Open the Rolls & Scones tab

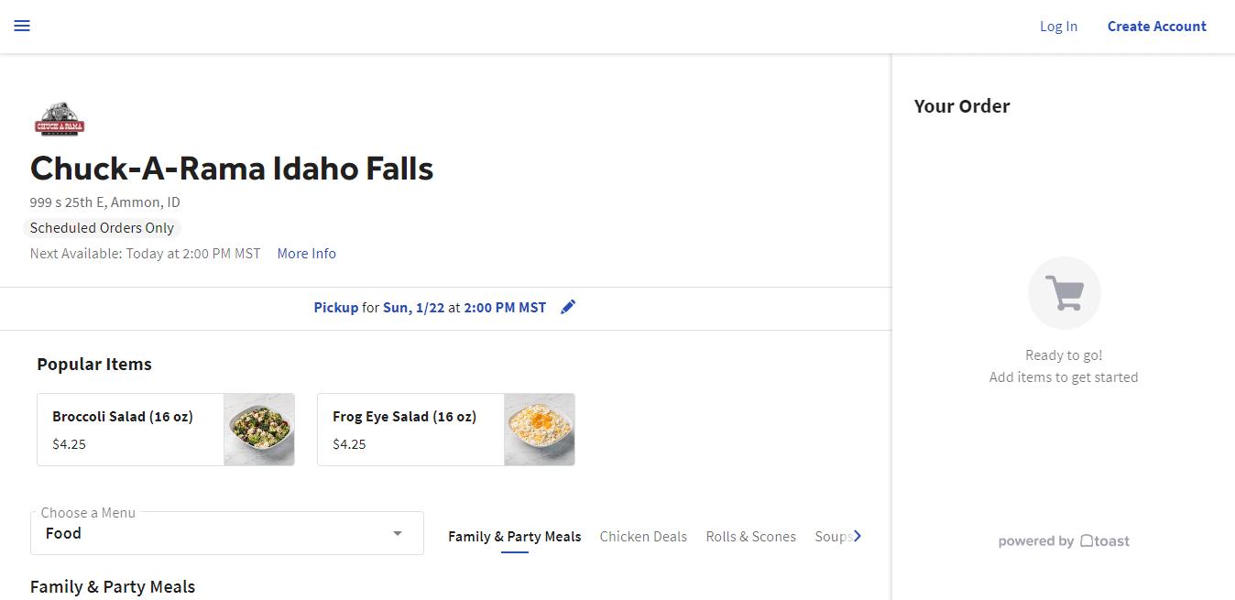pos(750,537)
